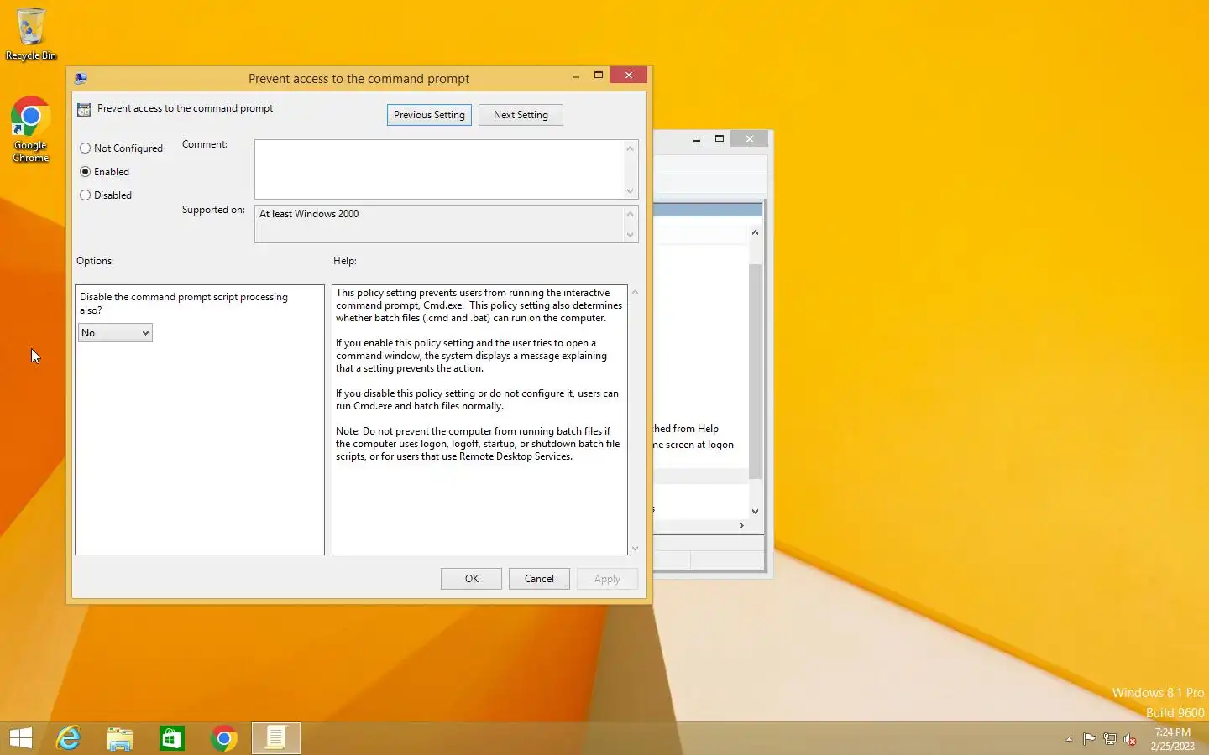Click 'Disable the command prompt script processing' label
The height and width of the screenshot is (755, 1209).
point(184,303)
